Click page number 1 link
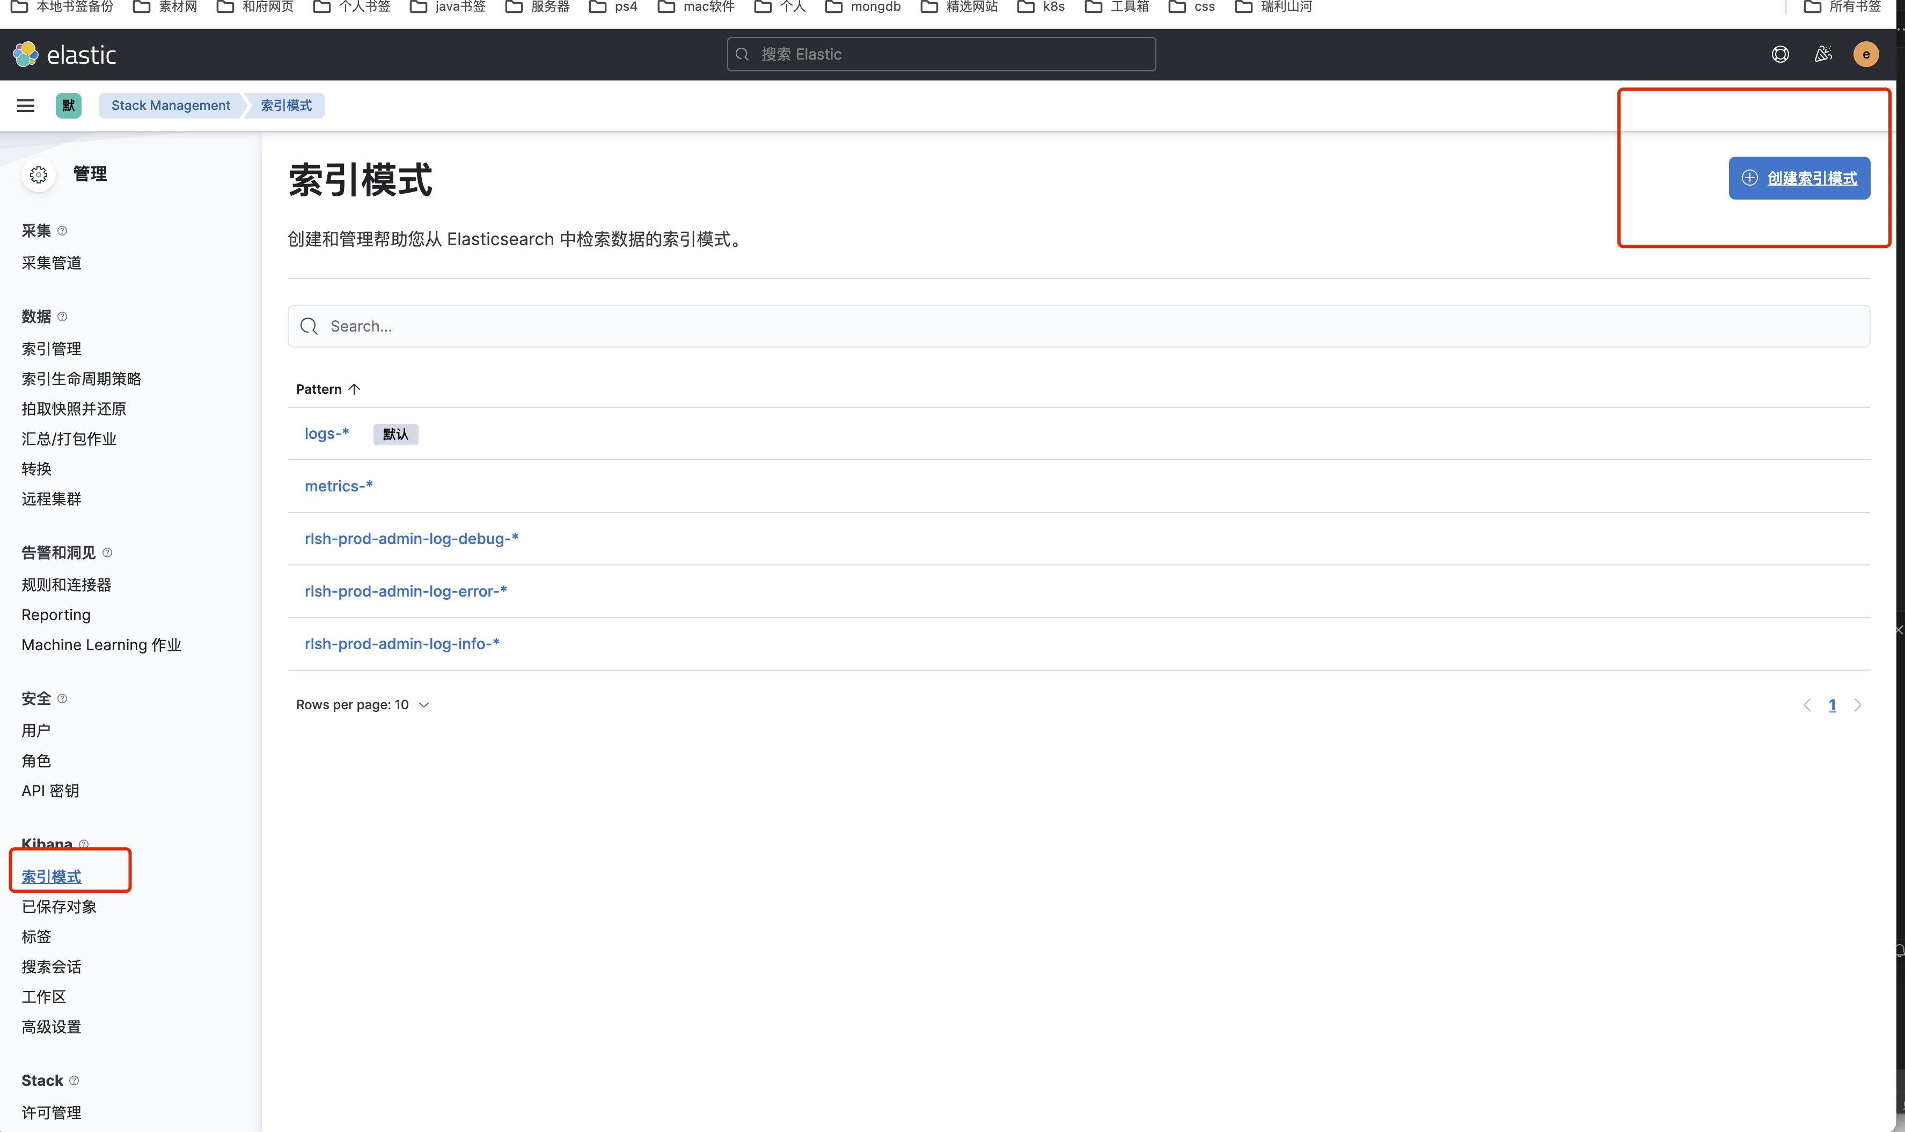This screenshot has height=1132, width=1905. pyautogui.click(x=1832, y=705)
